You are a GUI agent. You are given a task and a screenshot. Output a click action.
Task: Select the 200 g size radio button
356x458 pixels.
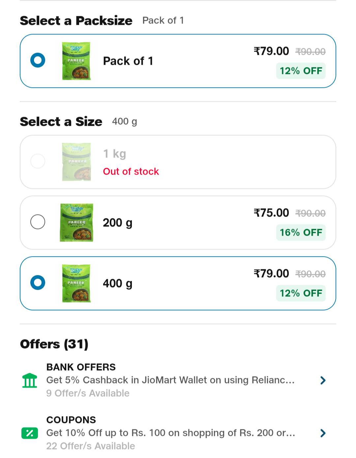pos(38,222)
